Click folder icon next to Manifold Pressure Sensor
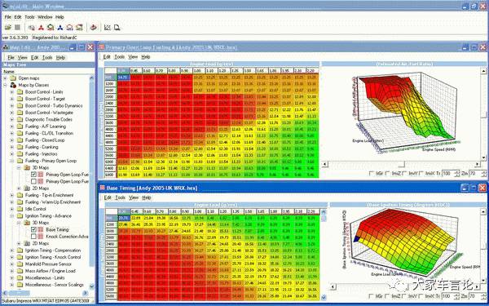This screenshot has width=489, height=306. 20,264
